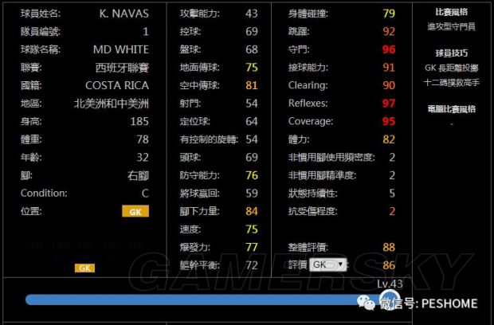Click the 非慣用腳使用頻密度 value 2
Viewport: 494px width, 325px height.
pos(392,157)
